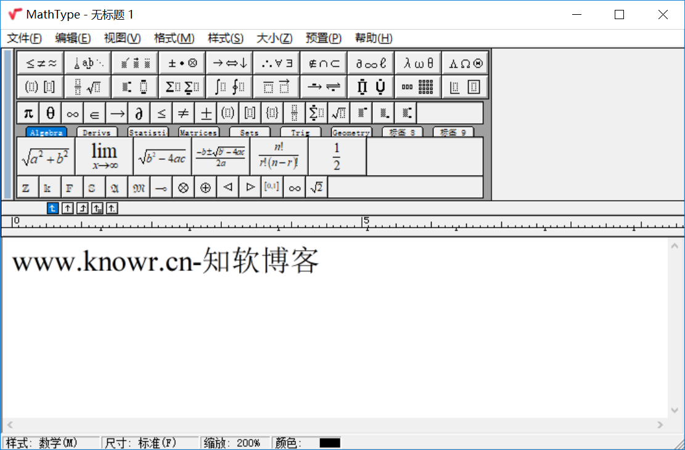Switch to the Algebra tab
The image size is (685, 450).
46,132
